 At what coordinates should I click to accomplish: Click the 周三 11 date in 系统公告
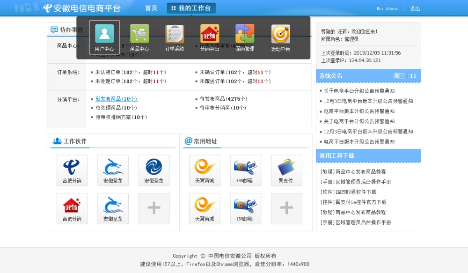pyautogui.click(x=405, y=76)
